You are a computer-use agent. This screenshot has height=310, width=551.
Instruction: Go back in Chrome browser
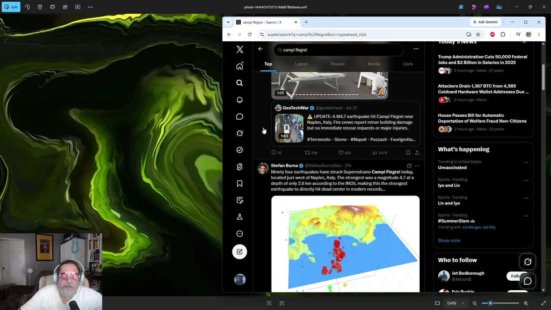click(x=229, y=34)
